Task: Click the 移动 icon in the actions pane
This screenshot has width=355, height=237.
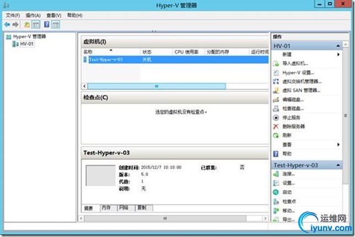Action: (276, 211)
